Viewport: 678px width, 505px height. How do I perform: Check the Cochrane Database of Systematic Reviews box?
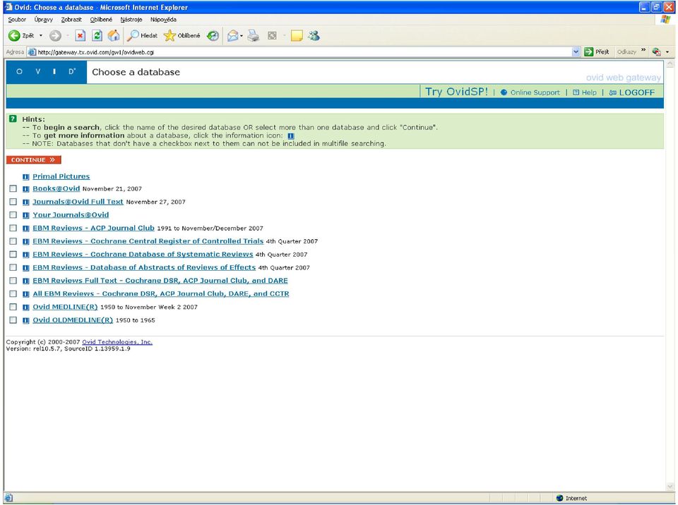(13, 255)
